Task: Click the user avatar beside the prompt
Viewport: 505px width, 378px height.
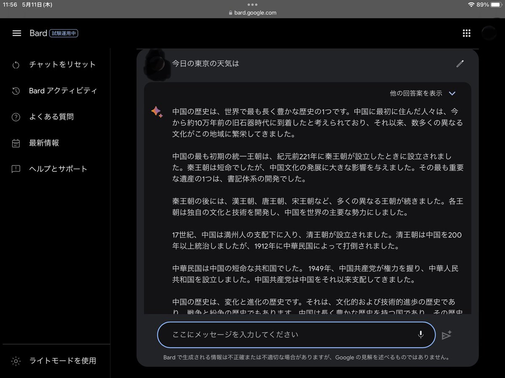Action: [x=157, y=64]
